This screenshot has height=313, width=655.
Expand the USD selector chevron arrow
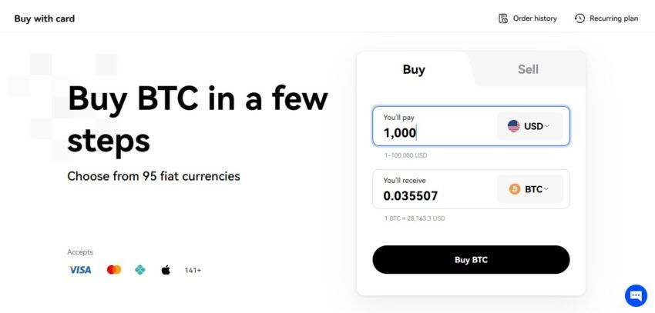[547, 126]
